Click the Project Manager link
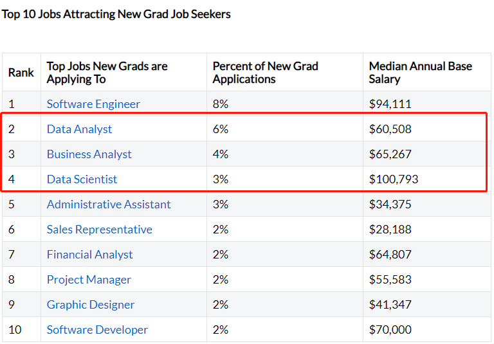494x344 pixels. pyautogui.click(x=89, y=280)
